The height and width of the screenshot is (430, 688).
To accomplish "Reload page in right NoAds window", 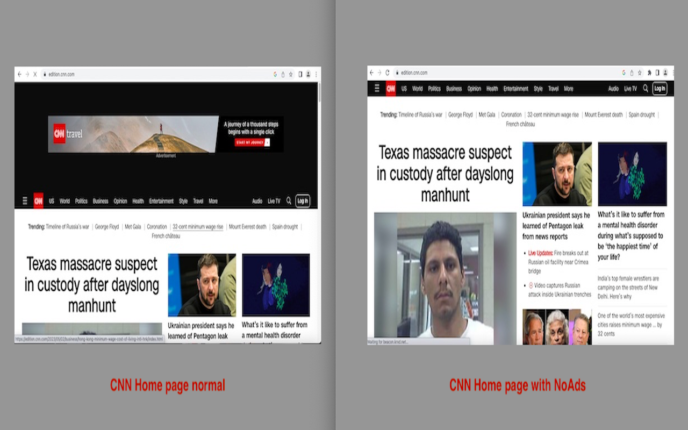I will pos(387,73).
